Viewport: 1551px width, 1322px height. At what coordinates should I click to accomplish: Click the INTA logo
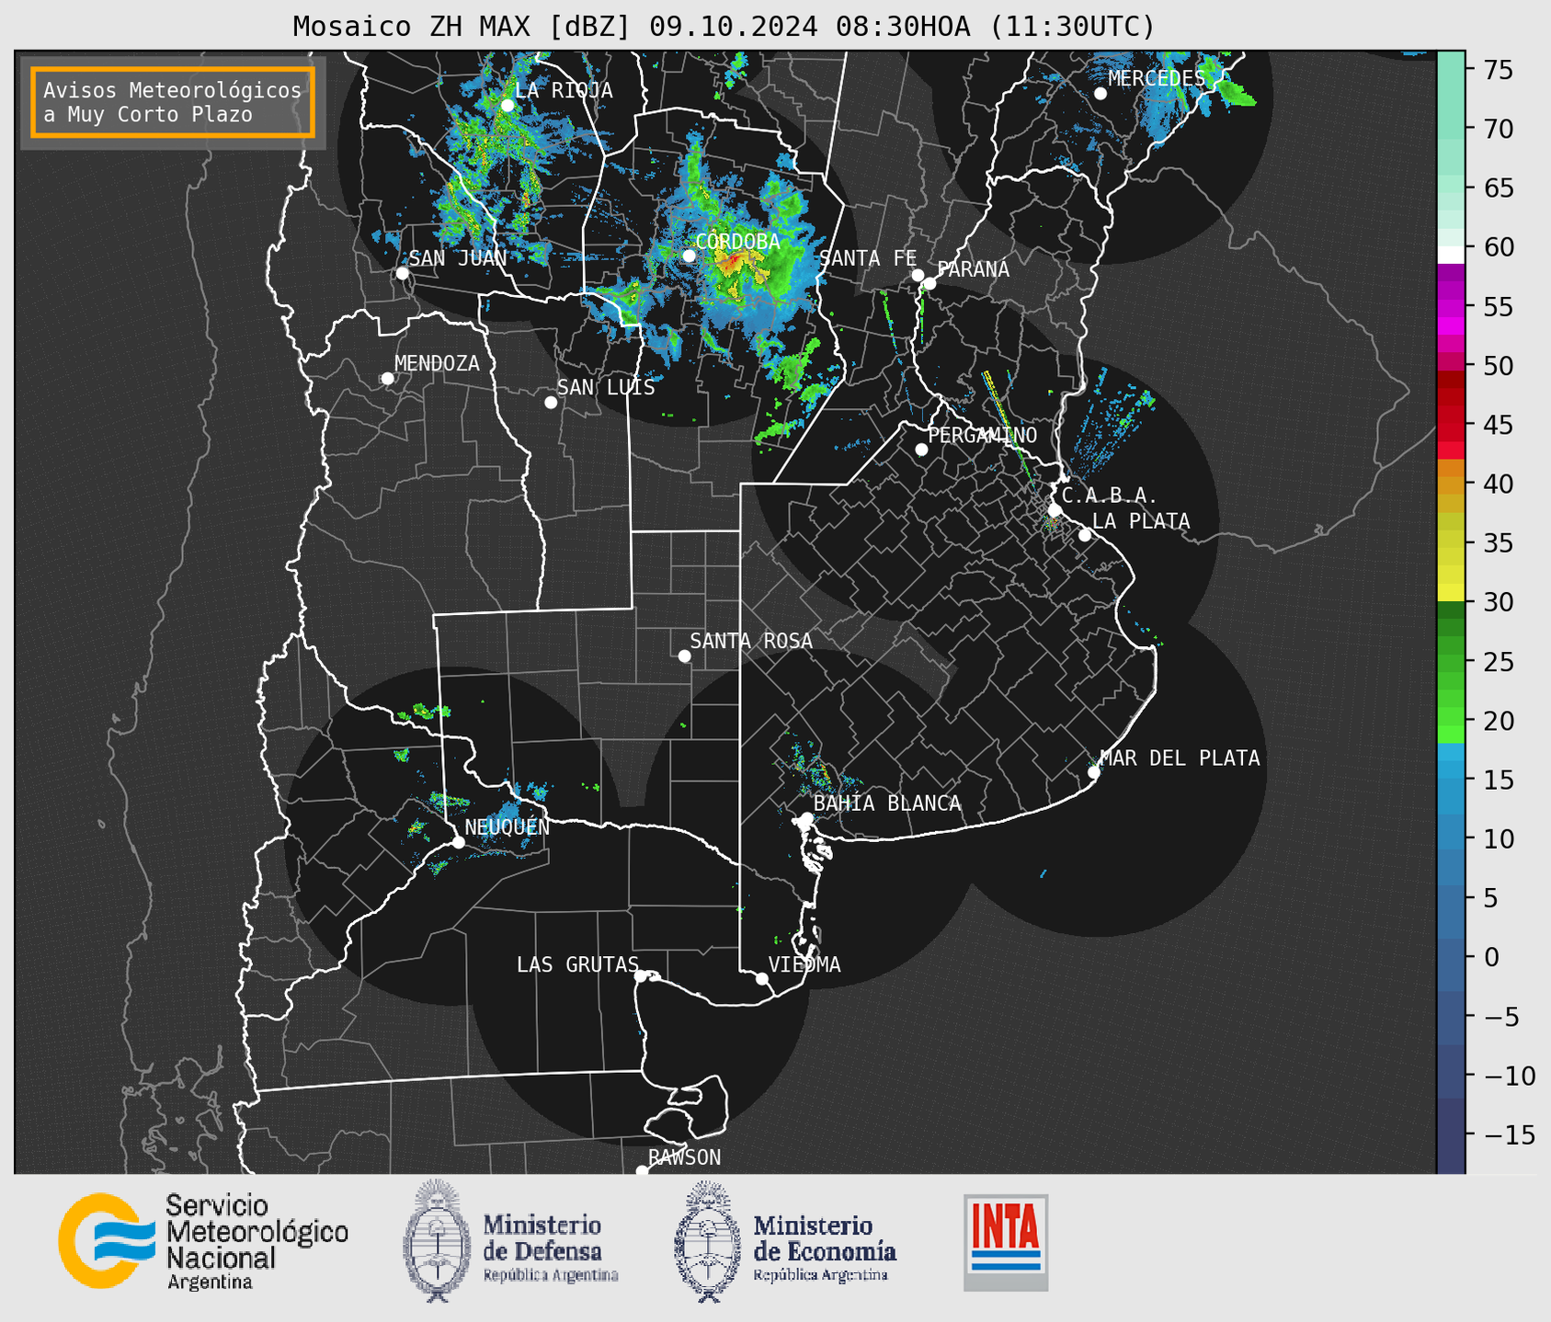pos(1006,1242)
